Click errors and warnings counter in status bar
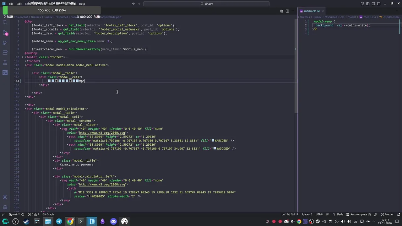 click(x=34, y=214)
